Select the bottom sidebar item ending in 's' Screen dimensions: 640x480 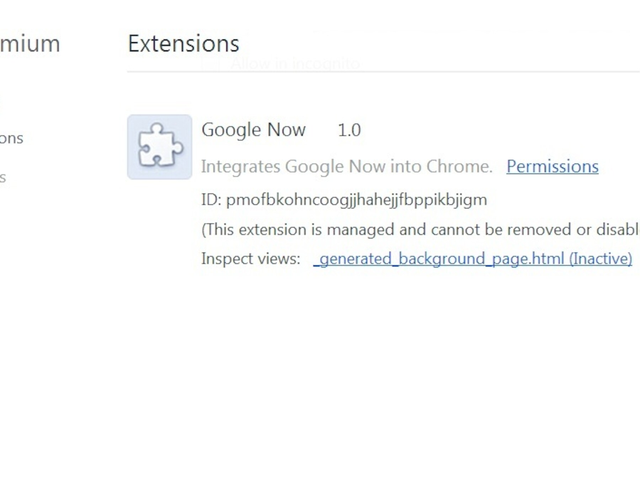coord(3,177)
